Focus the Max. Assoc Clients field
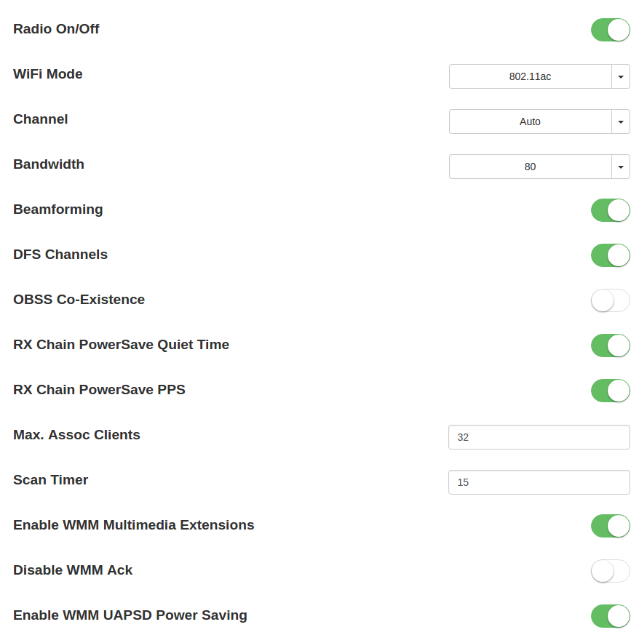 tap(539, 437)
